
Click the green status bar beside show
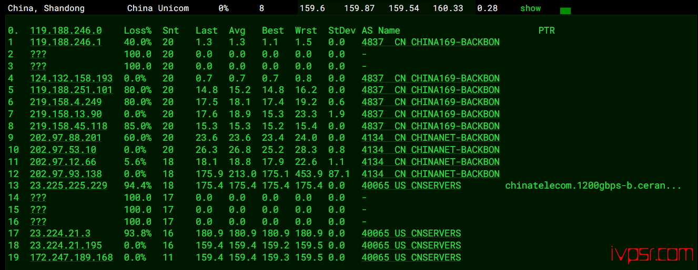(x=565, y=11)
